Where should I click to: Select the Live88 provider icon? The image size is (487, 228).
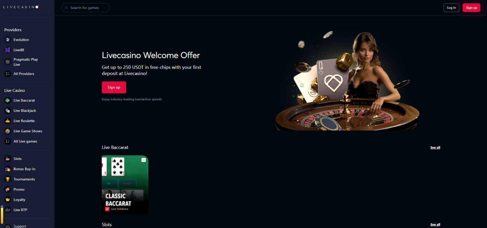(x=7, y=50)
